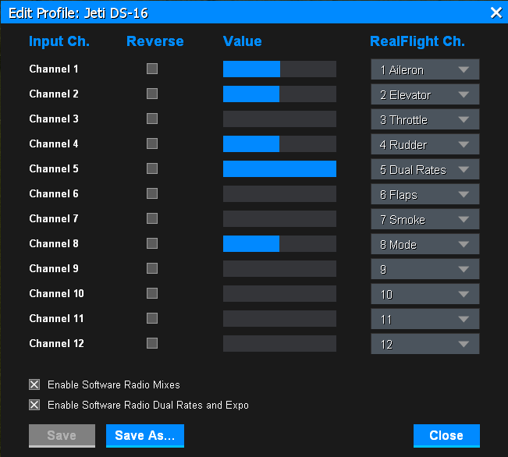Click the Channel 8 label
The height and width of the screenshot is (457, 508).
pos(54,243)
